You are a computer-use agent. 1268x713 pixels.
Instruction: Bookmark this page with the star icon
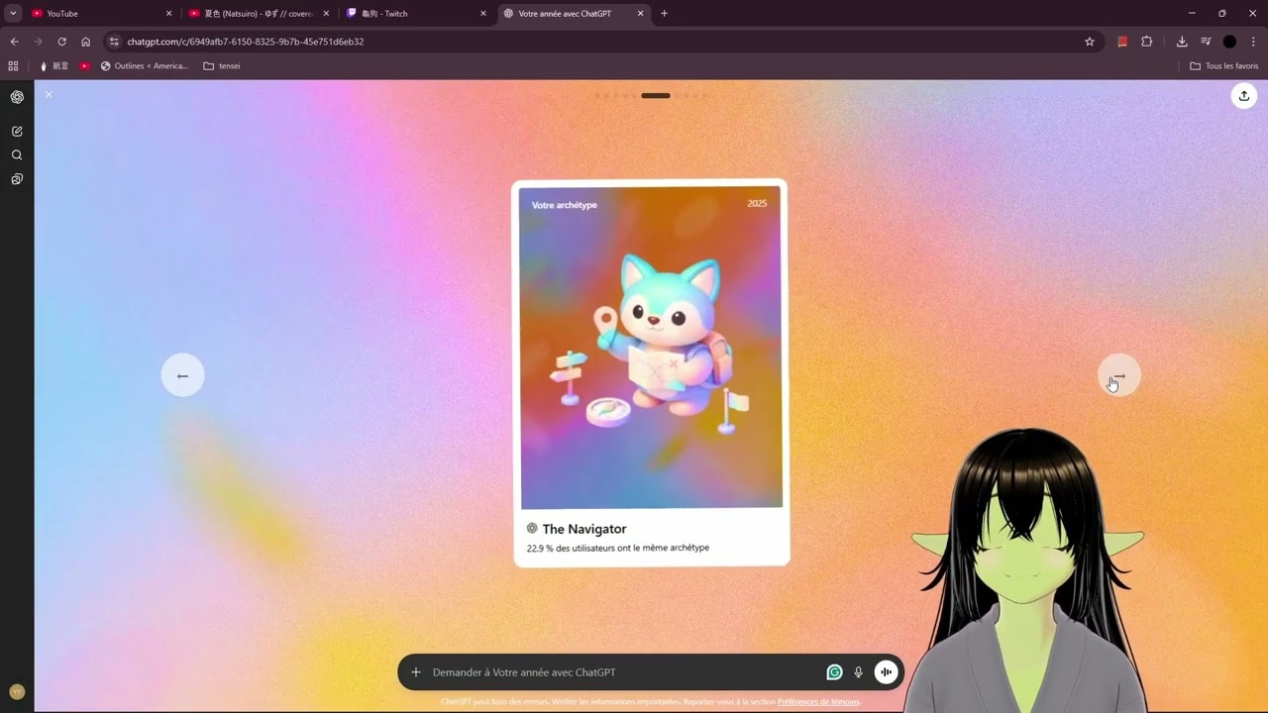[1090, 42]
